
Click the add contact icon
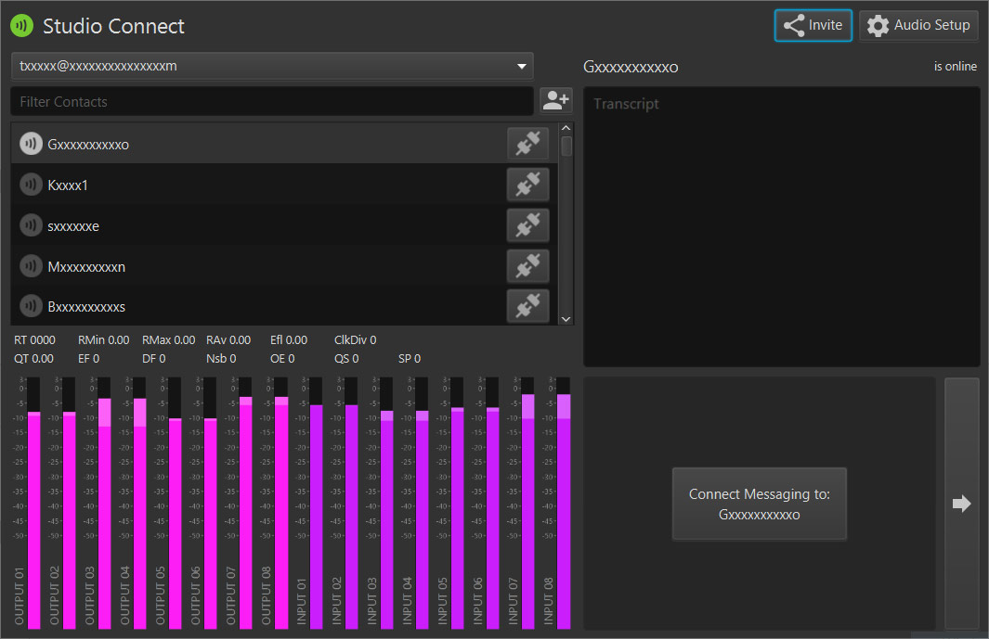(x=555, y=101)
